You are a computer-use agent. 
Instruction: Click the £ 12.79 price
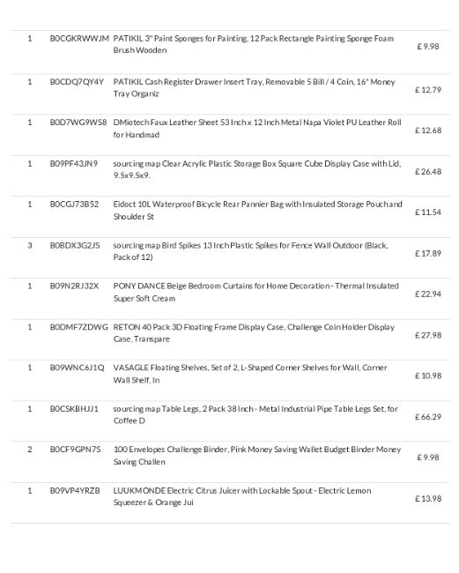point(428,90)
